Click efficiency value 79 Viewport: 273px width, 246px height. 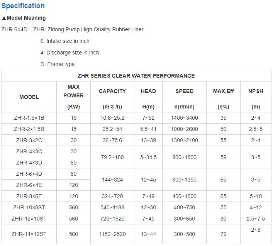pos(223,234)
